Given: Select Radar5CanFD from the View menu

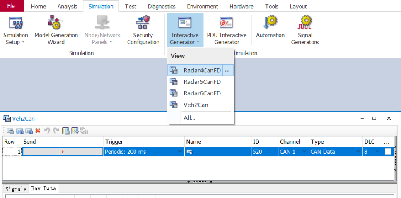Looking at the screenshot, I should tap(202, 82).
